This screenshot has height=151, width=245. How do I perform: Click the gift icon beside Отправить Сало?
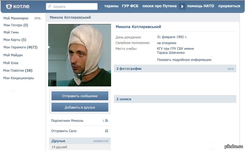[x=107, y=131]
